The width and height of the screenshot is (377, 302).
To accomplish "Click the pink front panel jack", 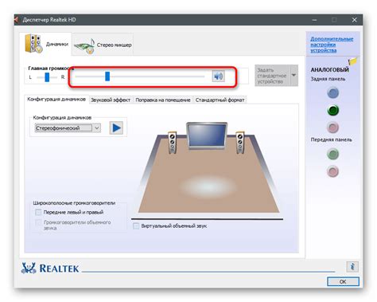I will tap(333, 171).
